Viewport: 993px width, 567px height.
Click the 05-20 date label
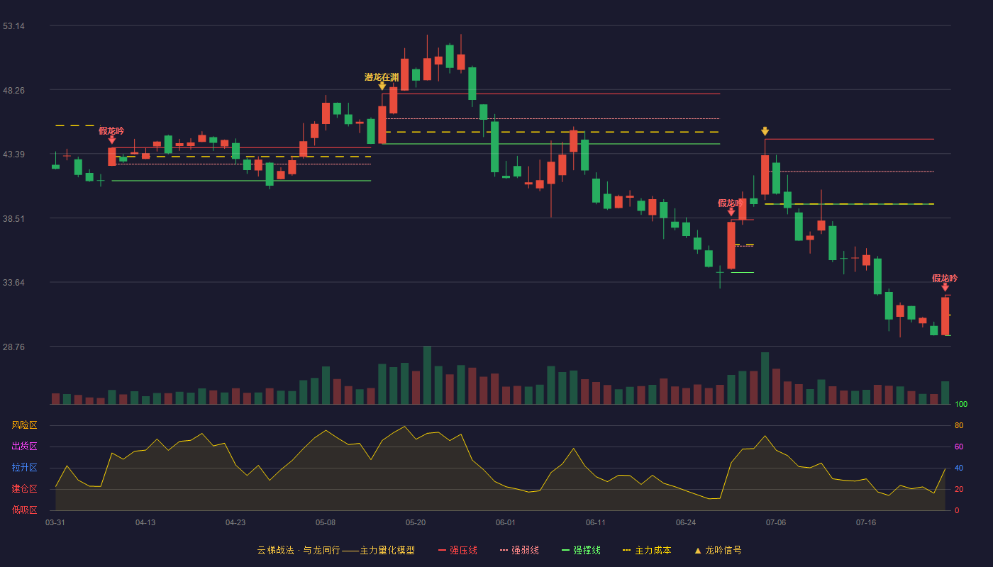click(416, 522)
